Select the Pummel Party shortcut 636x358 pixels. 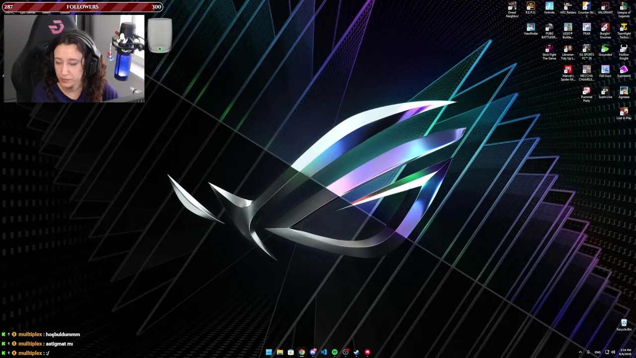point(587,94)
